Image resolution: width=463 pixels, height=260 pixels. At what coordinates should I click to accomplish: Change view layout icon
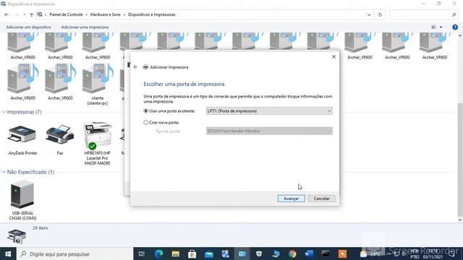click(433, 27)
